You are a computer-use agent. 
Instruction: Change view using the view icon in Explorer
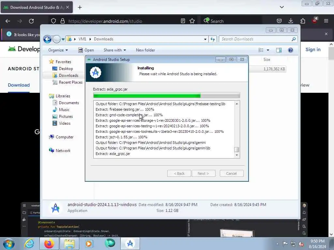[x=261, y=50]
